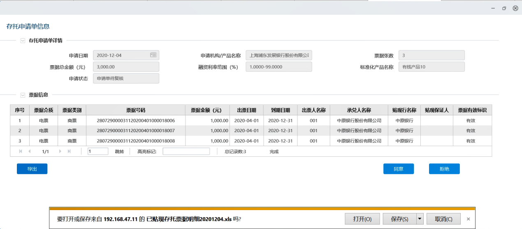Click the 导出 export button
522x229 pixels.
[x=32, y=169]
